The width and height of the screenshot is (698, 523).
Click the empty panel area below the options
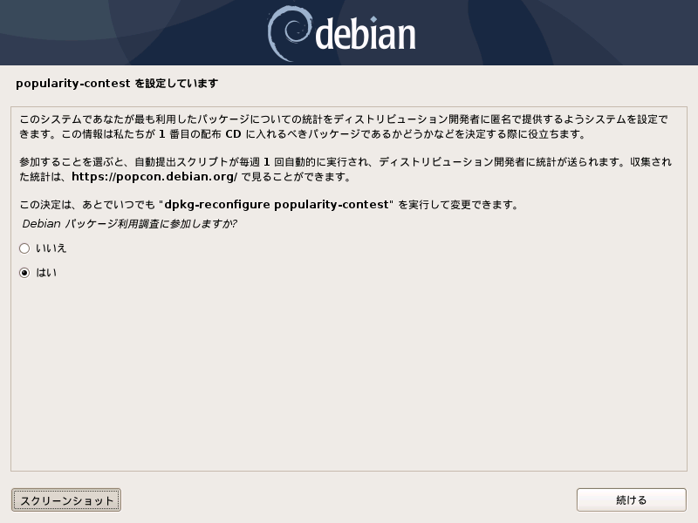(x=349, y=374)
